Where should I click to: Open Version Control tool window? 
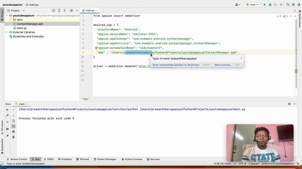(x=17, y=159)
